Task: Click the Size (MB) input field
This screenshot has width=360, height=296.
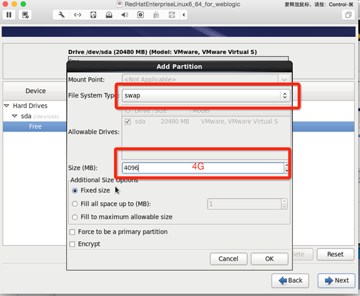Action: pos(203,168)
